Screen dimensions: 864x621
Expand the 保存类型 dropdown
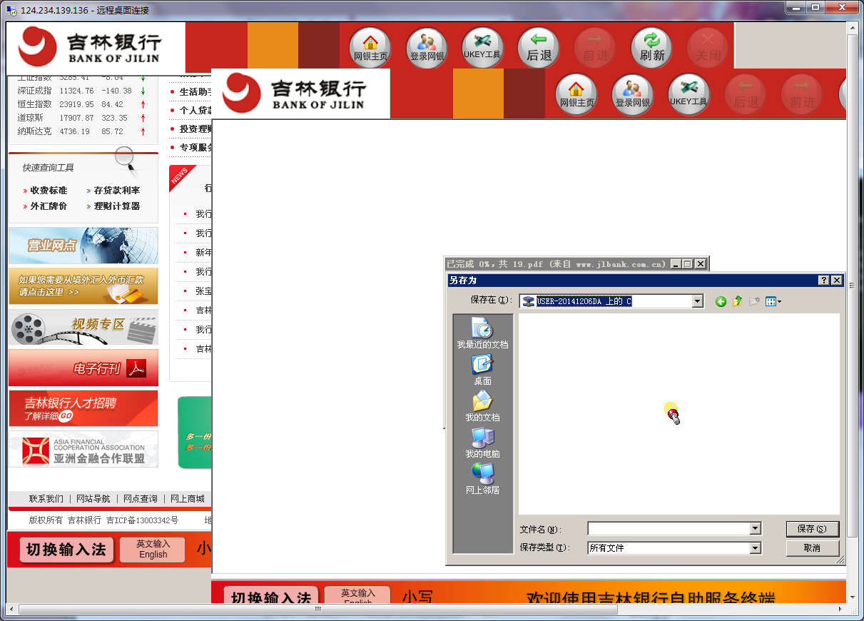point(756,548)
